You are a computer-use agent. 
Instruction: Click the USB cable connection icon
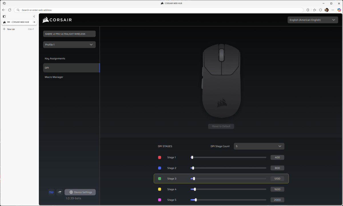tap(59, 192)
